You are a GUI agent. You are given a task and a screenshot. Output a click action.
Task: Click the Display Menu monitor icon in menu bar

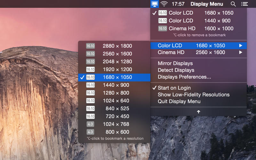(155, 4)
